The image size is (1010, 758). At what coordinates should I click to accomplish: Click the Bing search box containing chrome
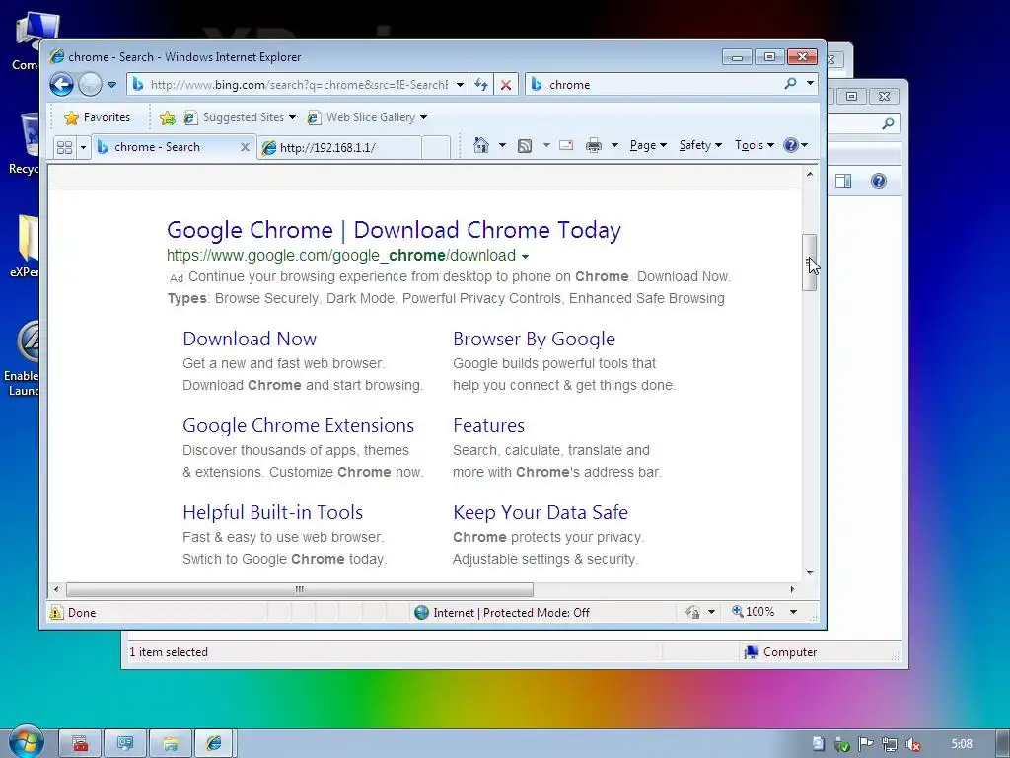tap(654, 85)
